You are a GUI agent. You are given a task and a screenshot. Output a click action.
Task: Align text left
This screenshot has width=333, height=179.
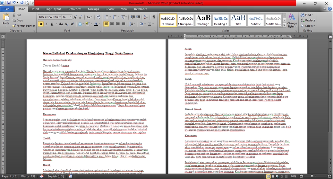(106, 24)
